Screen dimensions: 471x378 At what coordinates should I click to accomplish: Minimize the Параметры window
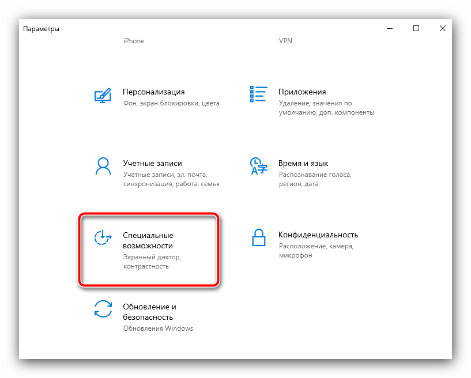point(390,28)
